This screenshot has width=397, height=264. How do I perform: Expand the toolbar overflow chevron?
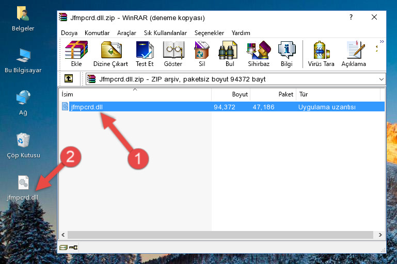click(x=382, y=41)
